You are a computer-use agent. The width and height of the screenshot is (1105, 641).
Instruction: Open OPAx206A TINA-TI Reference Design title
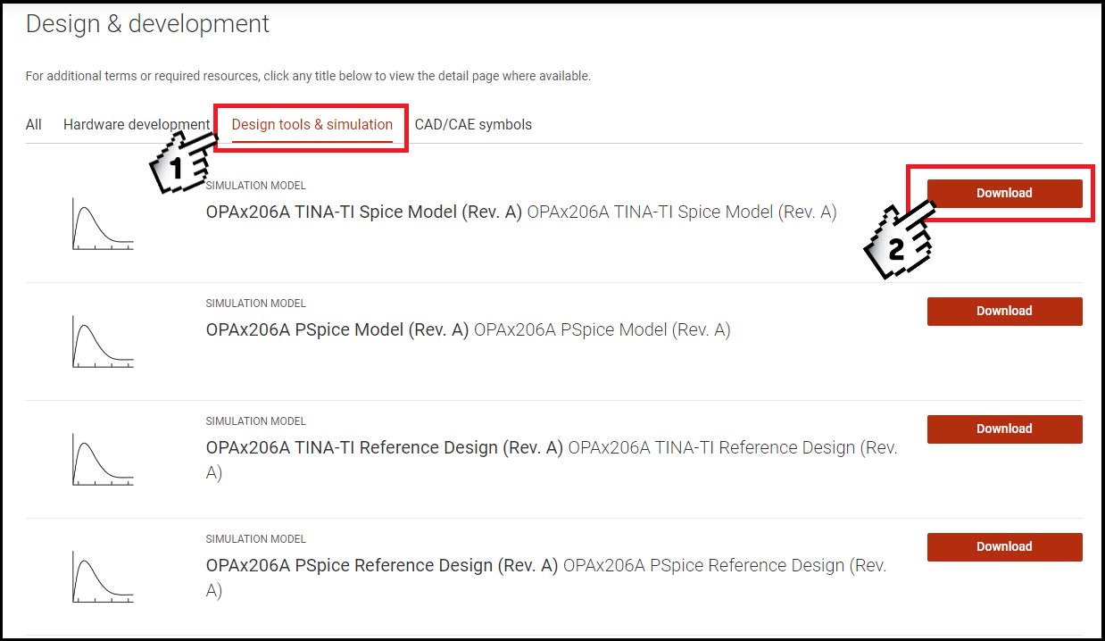click(x=385, y=448)
